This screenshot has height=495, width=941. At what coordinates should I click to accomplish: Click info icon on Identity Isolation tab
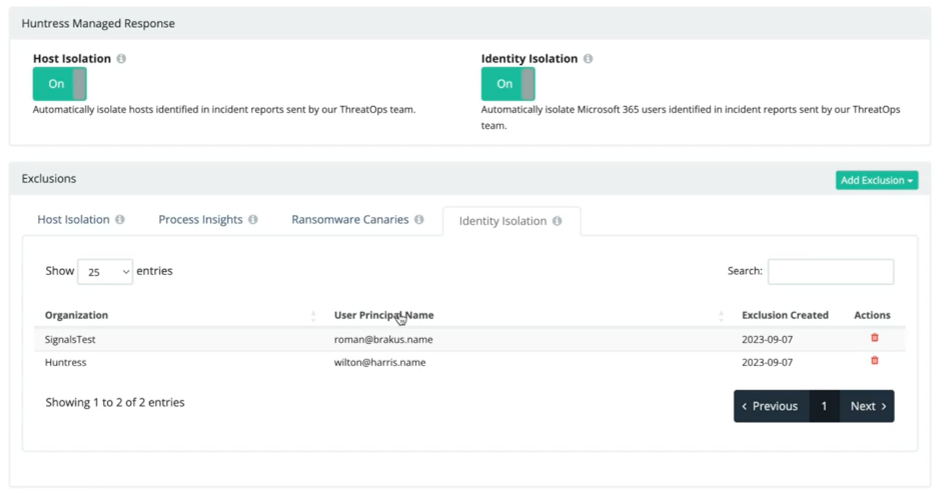pyautogui.click(x=557, y=221)
